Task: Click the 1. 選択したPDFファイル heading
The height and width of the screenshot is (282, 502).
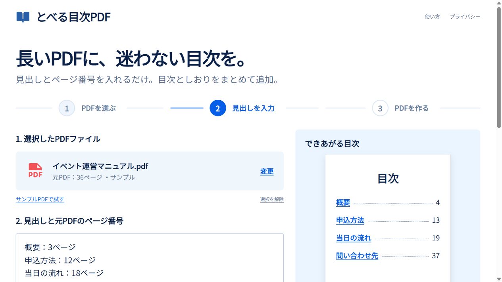Action: tap(58, 139)
